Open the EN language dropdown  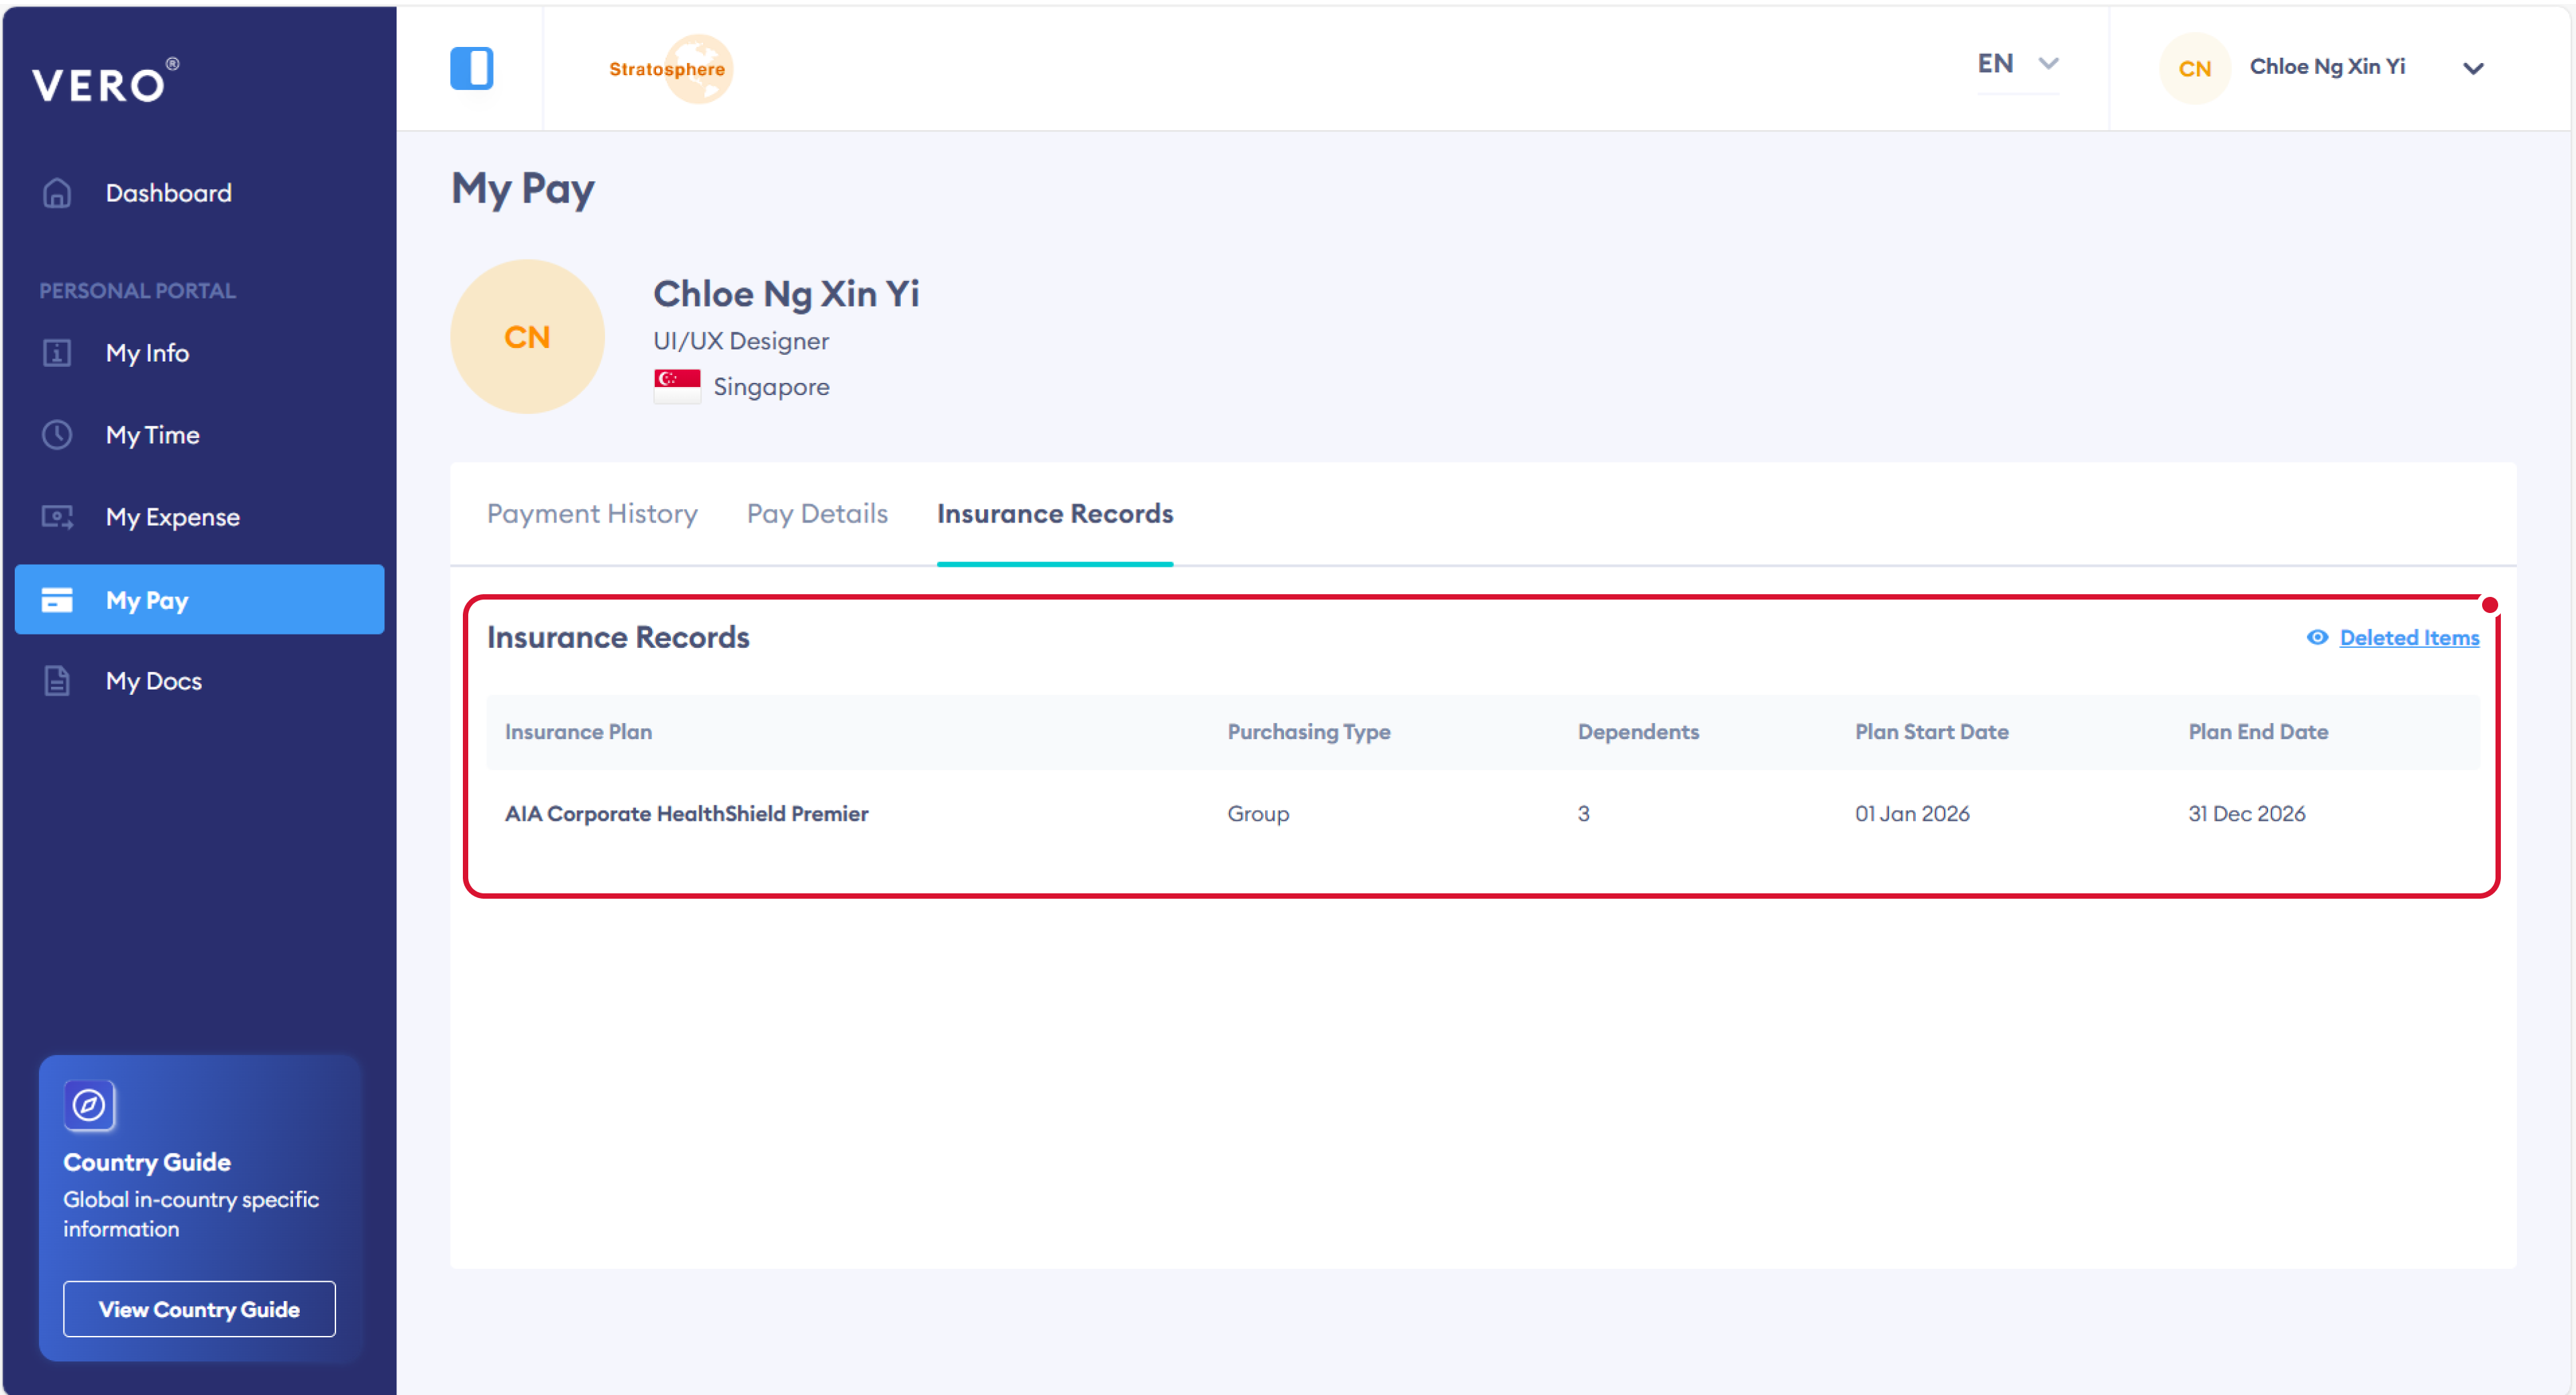[x=2017, y=64]
